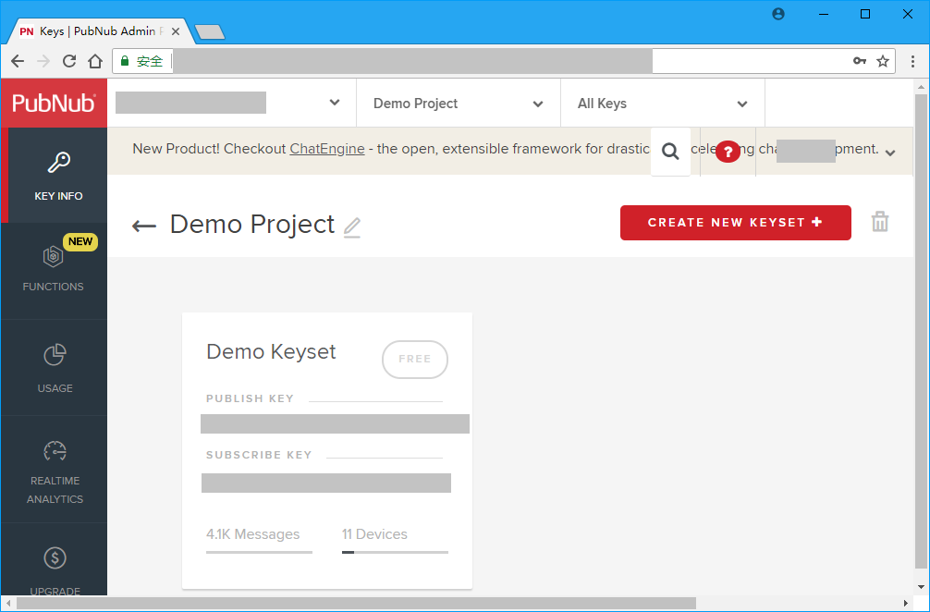The image size is (930, 612).
Task: Click the Demo Project heading
Action: tap(252, 224)
